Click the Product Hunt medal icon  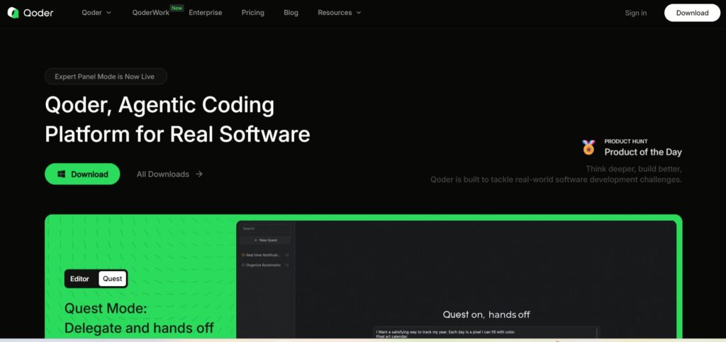(x=588, y=148)
